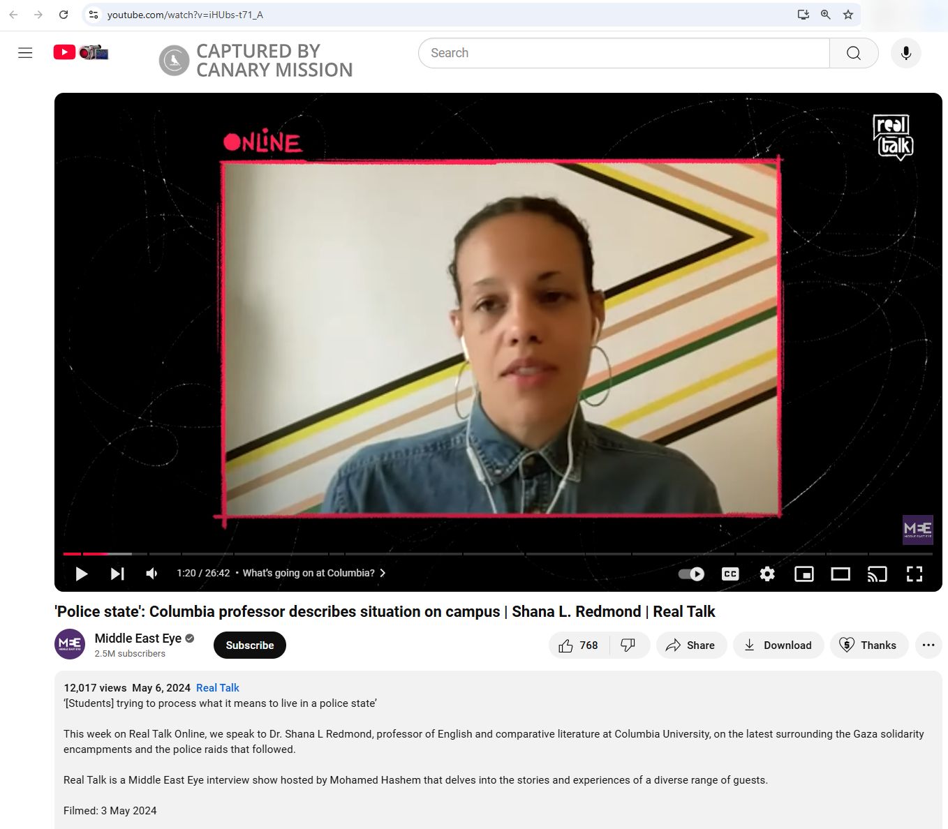Screen dimensions: 948x829
Task: Dislike the video
Action: point(628,645)
